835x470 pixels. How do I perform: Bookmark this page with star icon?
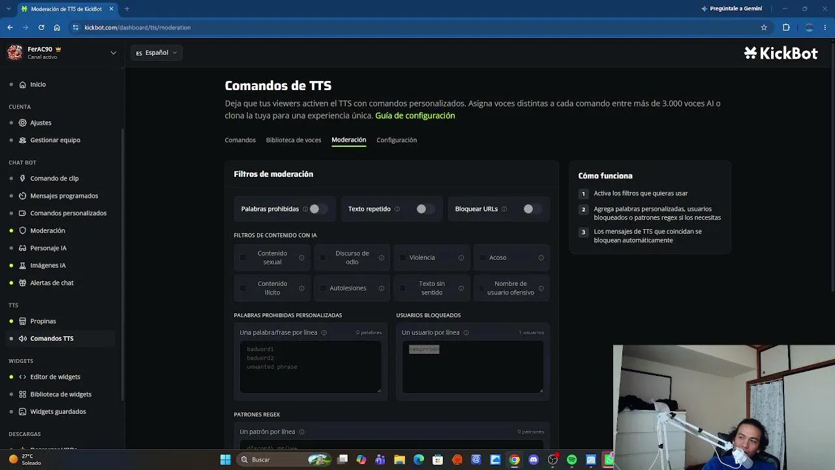764,27
